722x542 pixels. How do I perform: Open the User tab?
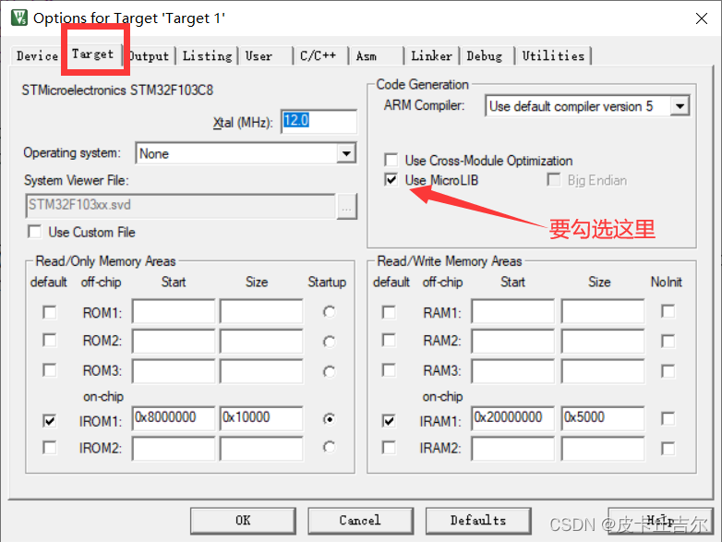[x=265, y=56]
